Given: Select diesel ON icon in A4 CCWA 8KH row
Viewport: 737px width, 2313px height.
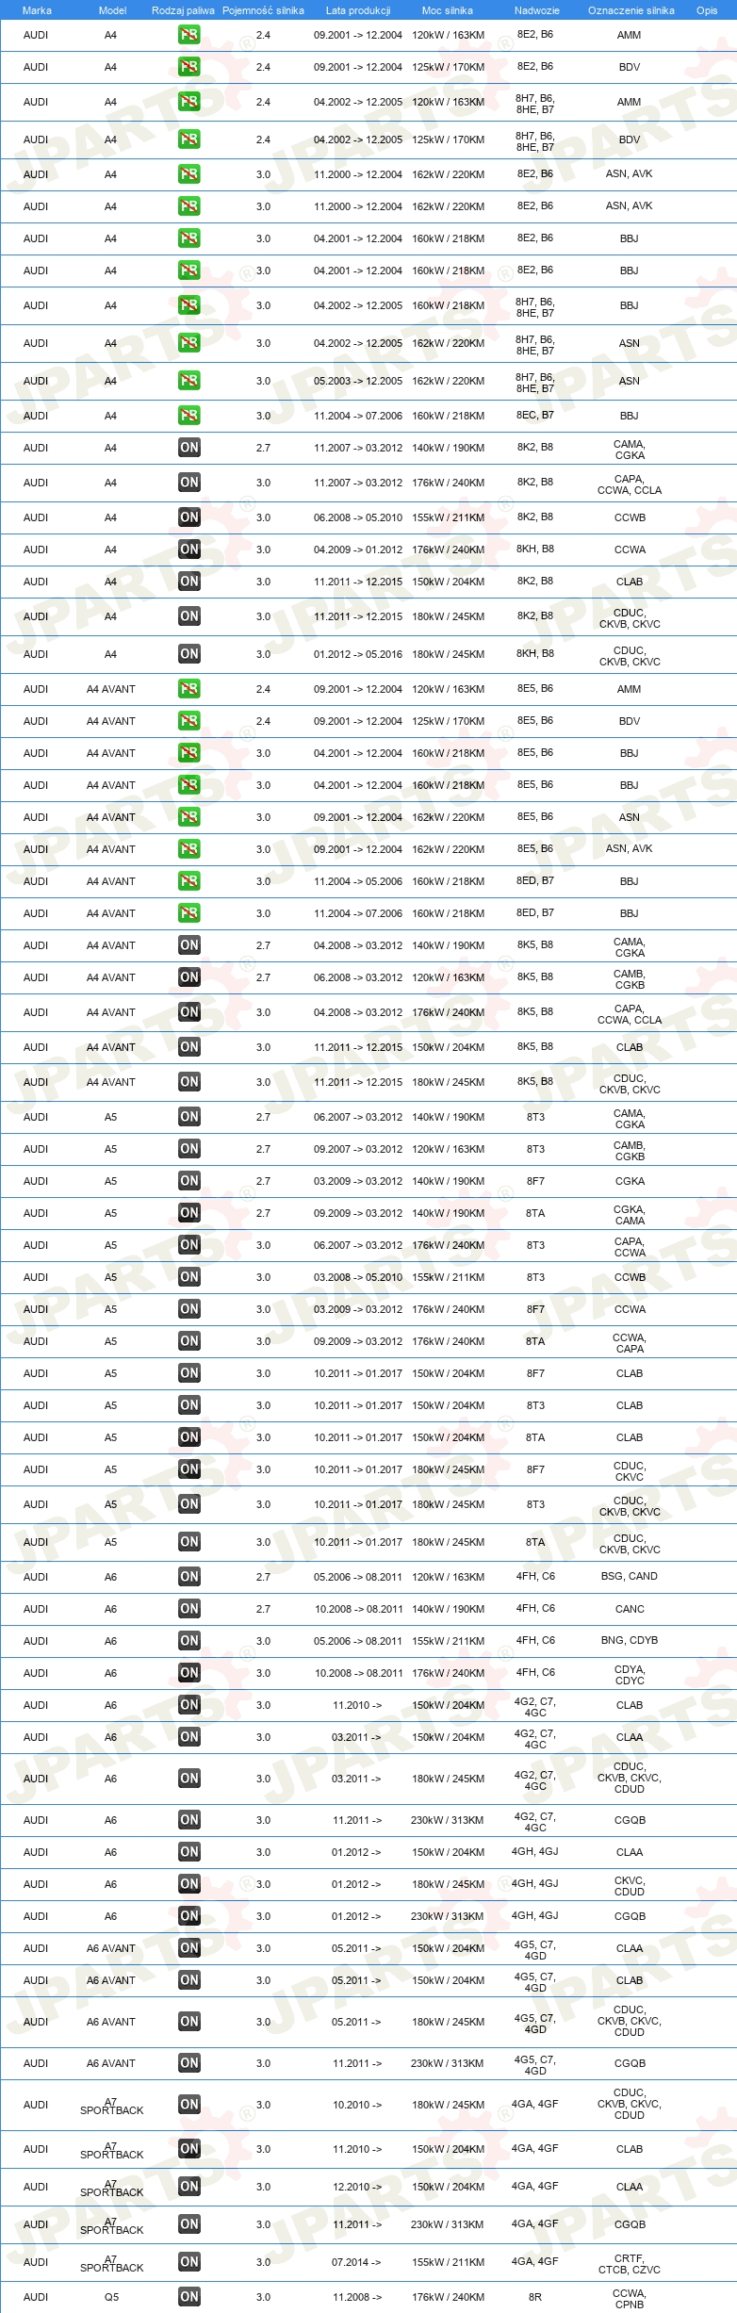Looking at the screenshot, I should tap(189, 550).
